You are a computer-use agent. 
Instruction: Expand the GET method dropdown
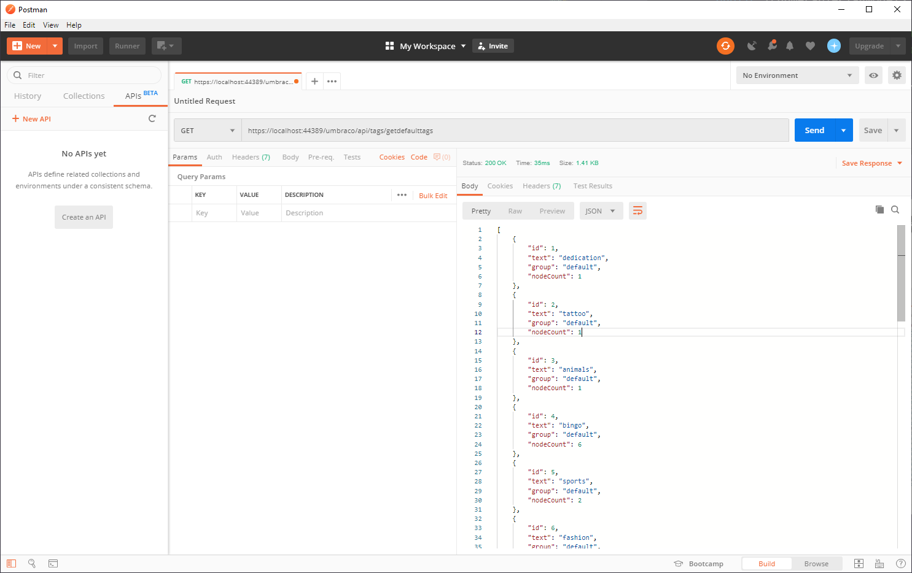click(x=208, y=131)
